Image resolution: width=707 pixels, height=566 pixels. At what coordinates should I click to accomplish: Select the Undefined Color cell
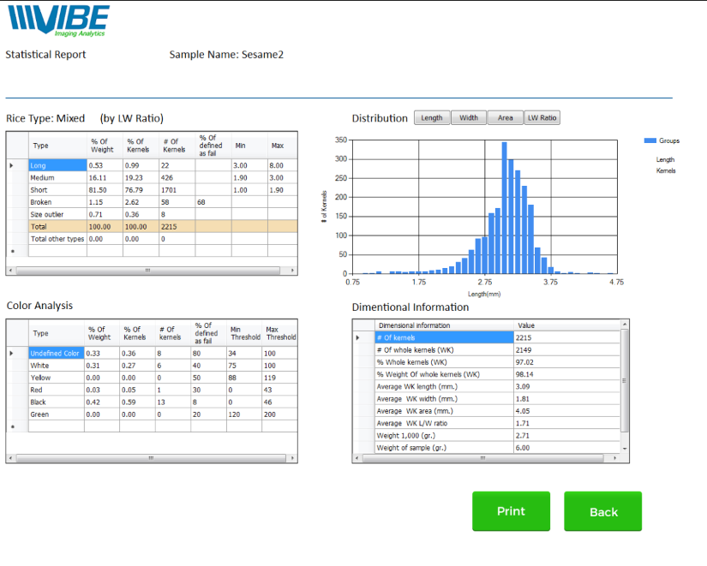(x=56, y=353)
